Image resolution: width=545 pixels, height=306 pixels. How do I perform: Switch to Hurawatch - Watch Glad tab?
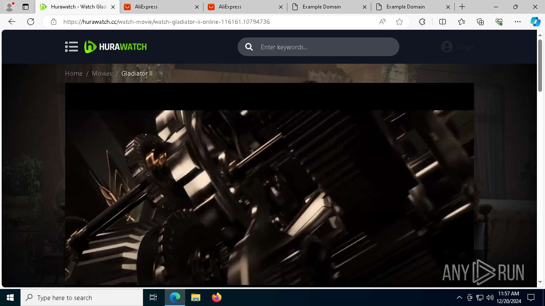77,7
